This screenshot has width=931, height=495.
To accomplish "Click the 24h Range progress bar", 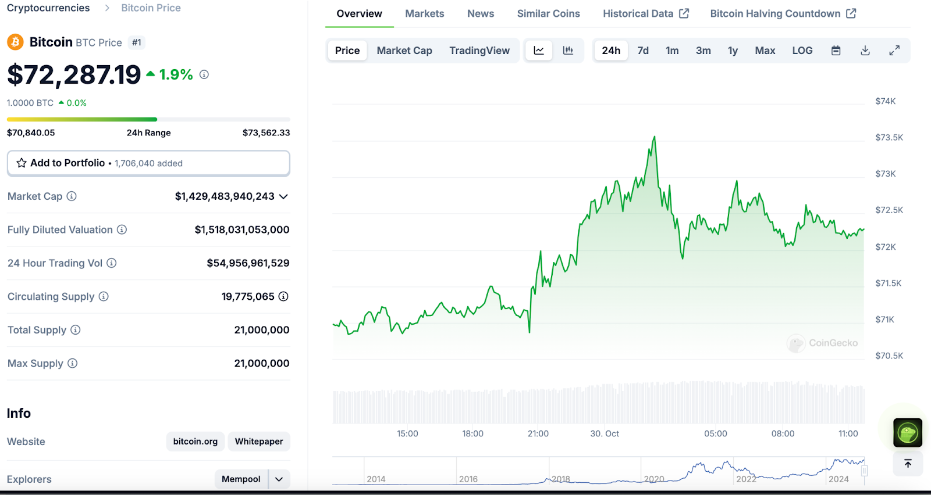I will pos(148,119).
